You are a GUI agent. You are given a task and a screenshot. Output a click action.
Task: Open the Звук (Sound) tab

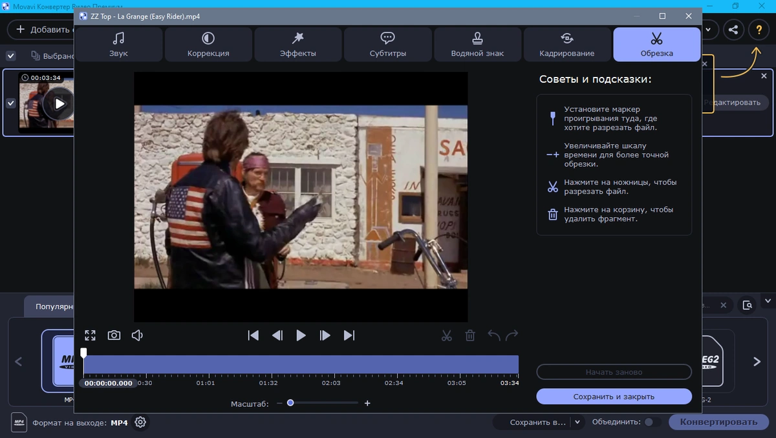tap(118, 44)
